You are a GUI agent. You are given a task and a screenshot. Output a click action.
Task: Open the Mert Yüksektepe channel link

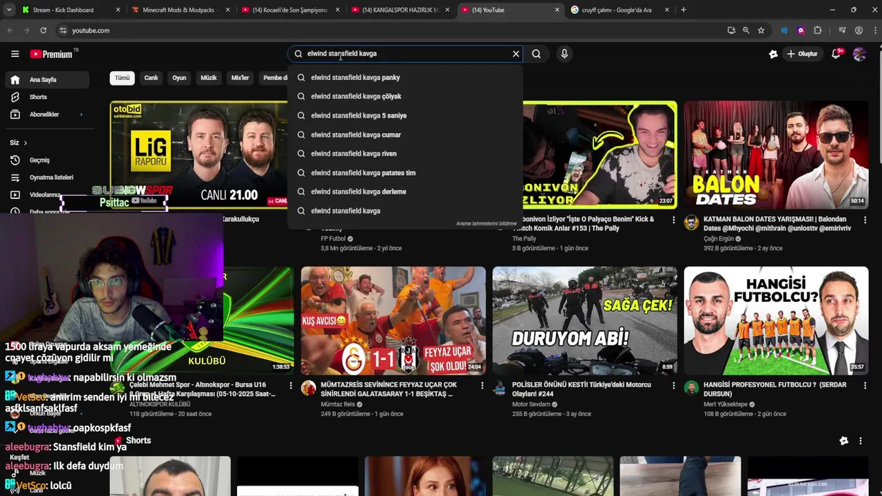tap(726, 404)
